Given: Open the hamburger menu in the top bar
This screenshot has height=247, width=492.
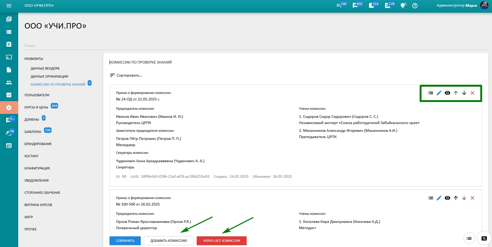Looking at the screenshot, I should tap(9, 5).
